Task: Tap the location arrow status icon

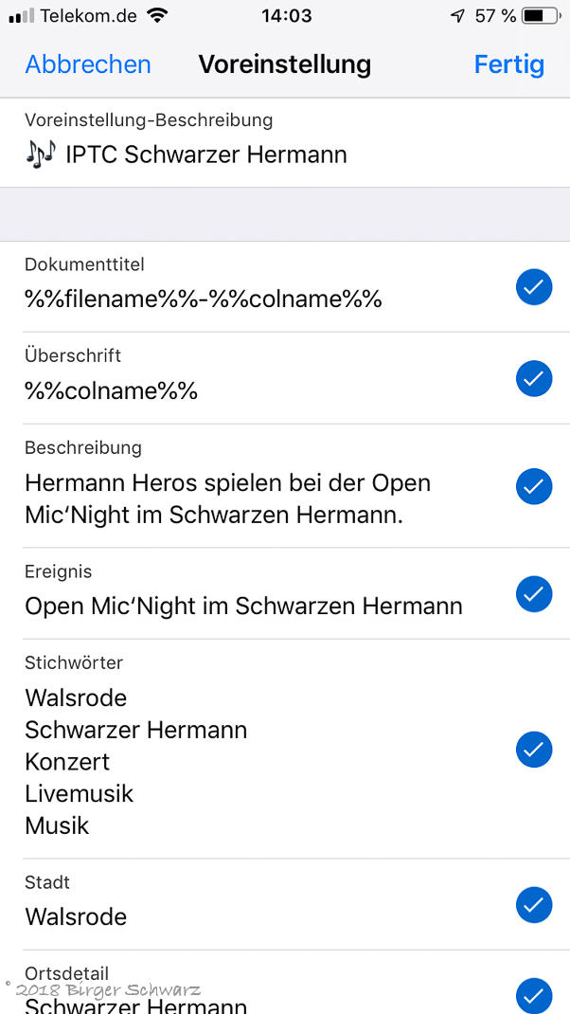Action: 458,16
